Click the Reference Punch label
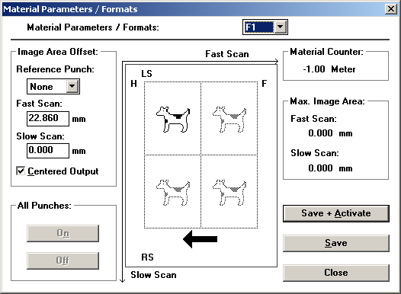401x294 pixels. 55,69
